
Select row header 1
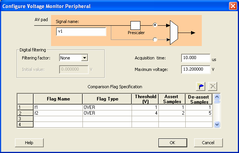click(25, 107)
